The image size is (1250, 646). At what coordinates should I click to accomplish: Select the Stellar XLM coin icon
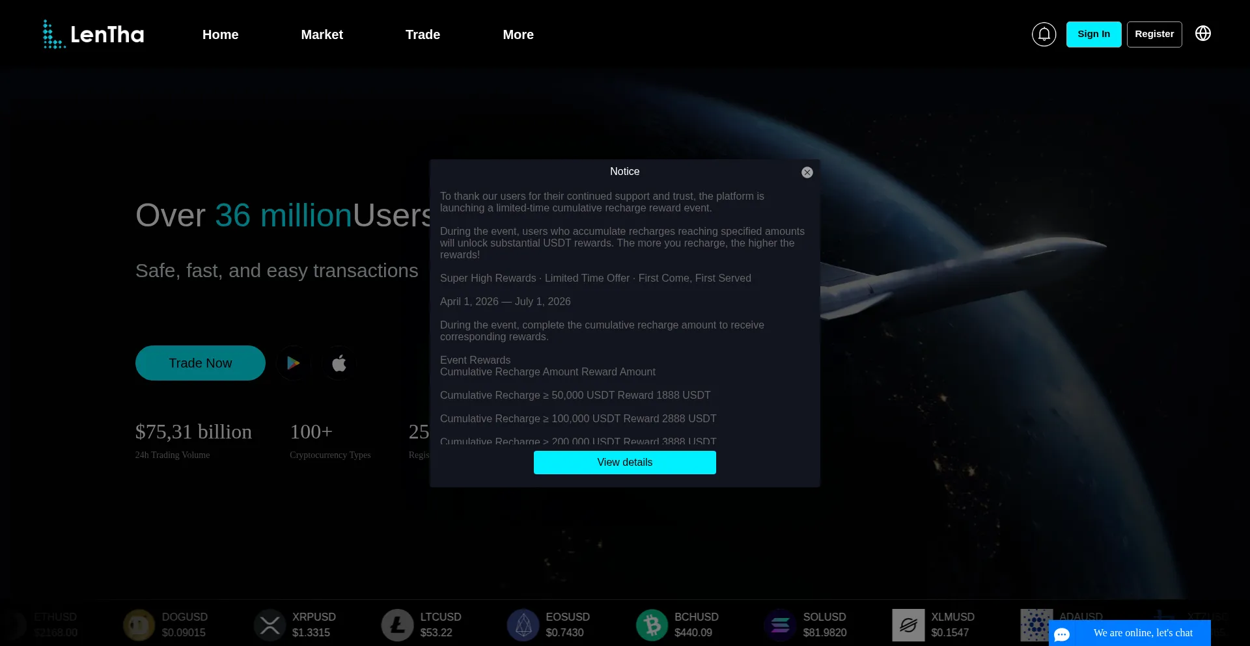[x=908, y=625]
